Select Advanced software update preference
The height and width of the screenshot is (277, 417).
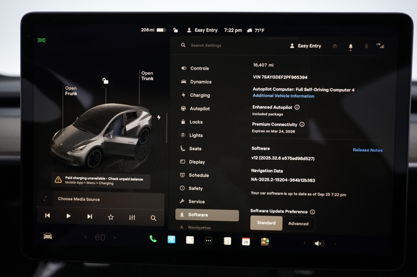298,224
